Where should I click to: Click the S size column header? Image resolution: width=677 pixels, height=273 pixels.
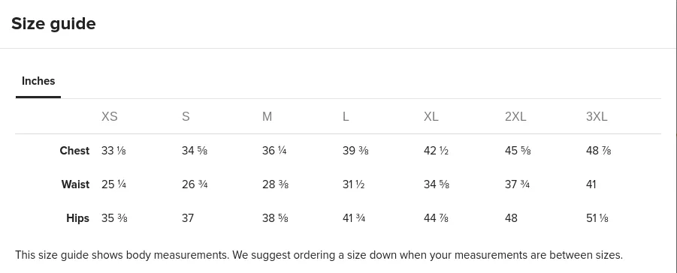[x=186, y=116]
